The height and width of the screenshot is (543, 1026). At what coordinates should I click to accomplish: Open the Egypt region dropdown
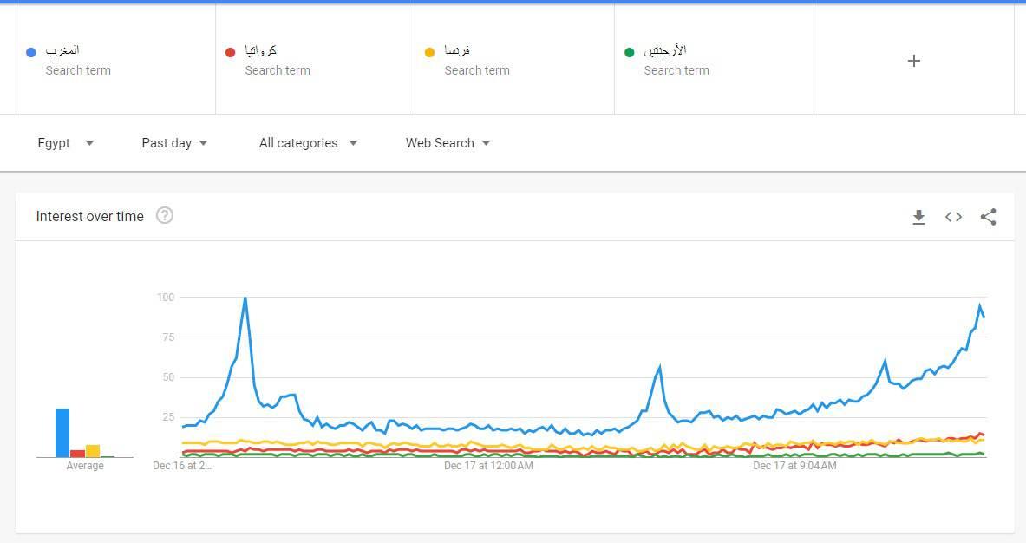(65, 143)
